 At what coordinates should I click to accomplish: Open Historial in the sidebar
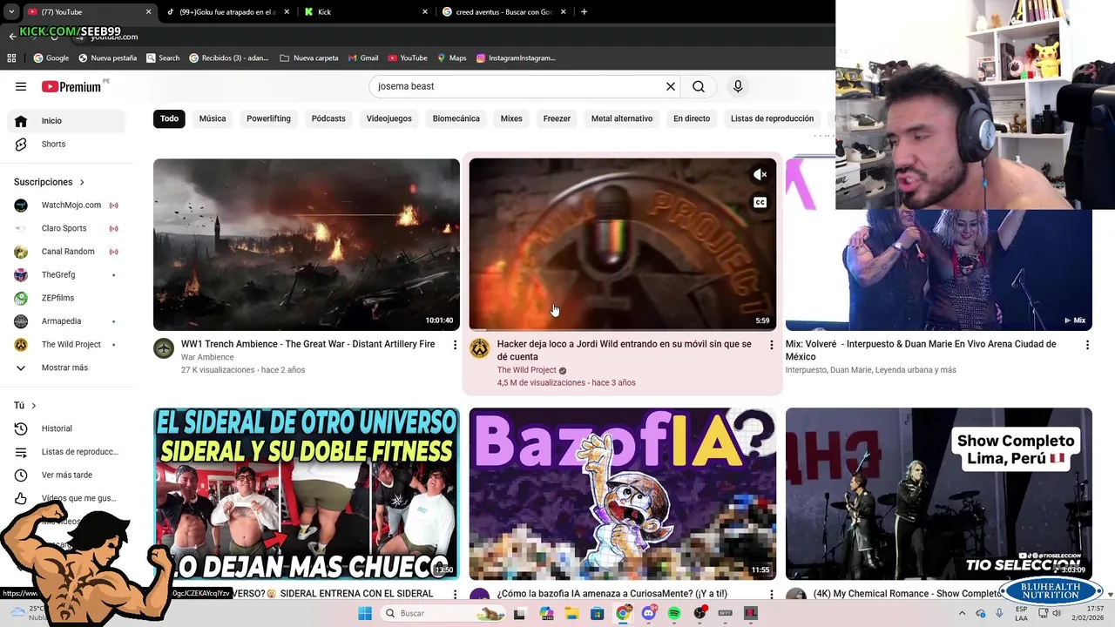coord(66,428)
